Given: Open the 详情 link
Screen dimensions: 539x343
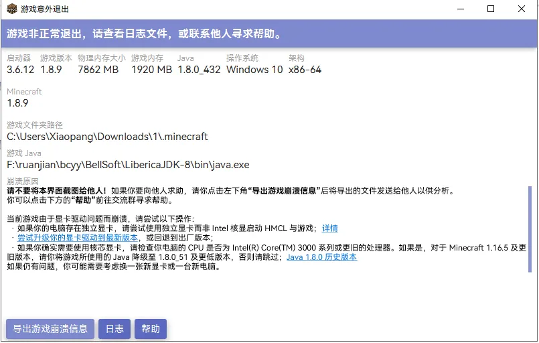Looking at the screenshot, I should tap(329, 228).
